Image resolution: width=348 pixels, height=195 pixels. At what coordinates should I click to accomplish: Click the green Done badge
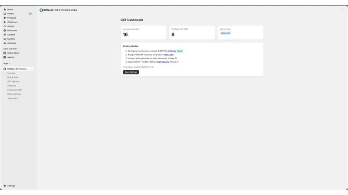click(180, 51)
